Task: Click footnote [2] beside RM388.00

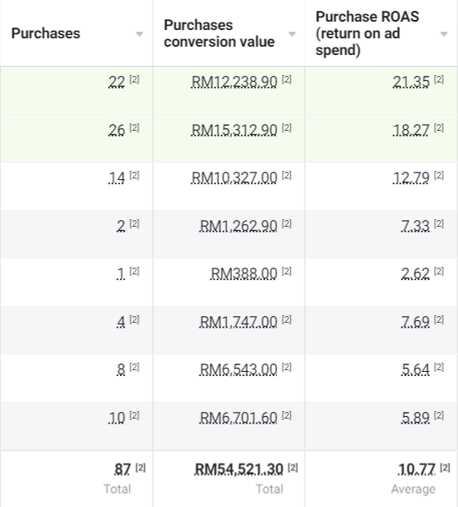Action: click(x=287, y=271)
